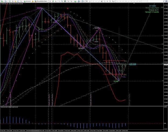Tile chart windows icon

coord(65,1)
